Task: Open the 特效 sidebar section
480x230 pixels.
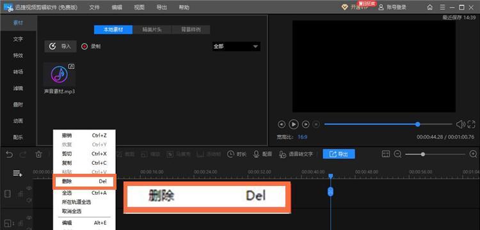Action: [x=18, y=56]
